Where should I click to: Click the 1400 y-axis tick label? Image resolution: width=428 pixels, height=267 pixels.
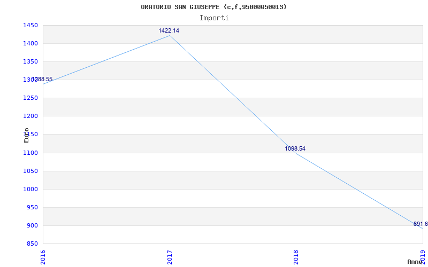point(30,43)
